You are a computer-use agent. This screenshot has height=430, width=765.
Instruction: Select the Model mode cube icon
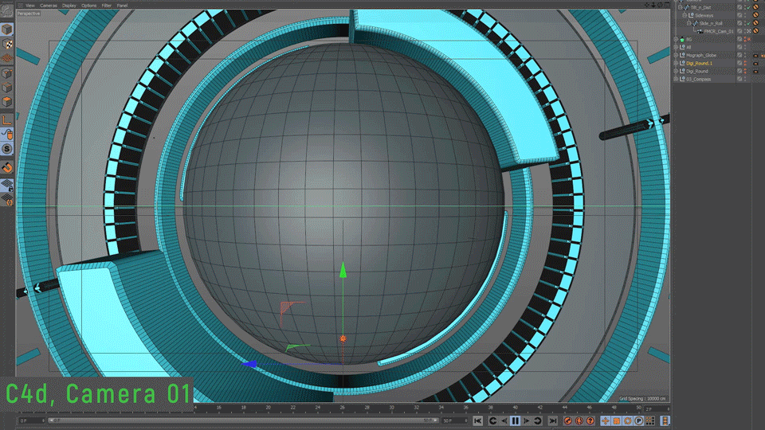(7, 29)
